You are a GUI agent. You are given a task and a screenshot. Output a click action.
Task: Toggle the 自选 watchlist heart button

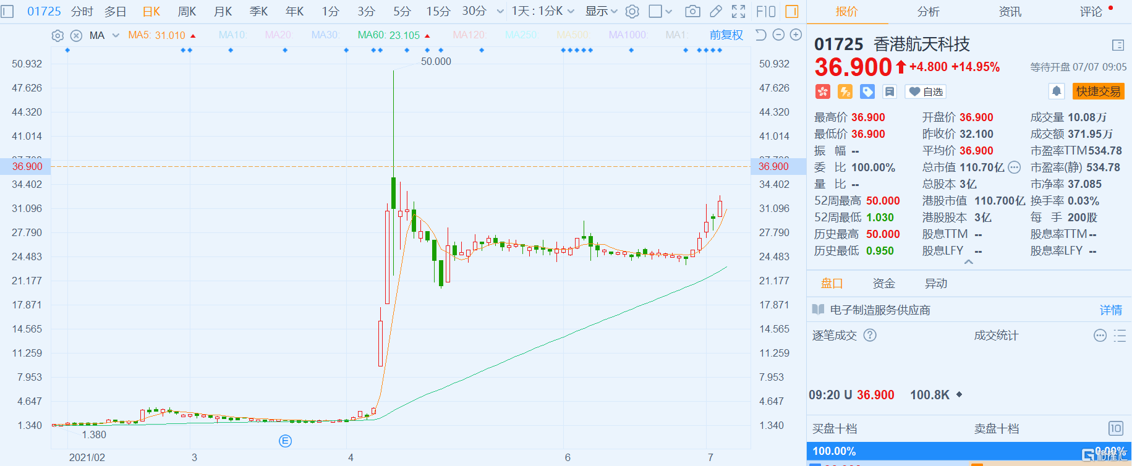[926, 92]
